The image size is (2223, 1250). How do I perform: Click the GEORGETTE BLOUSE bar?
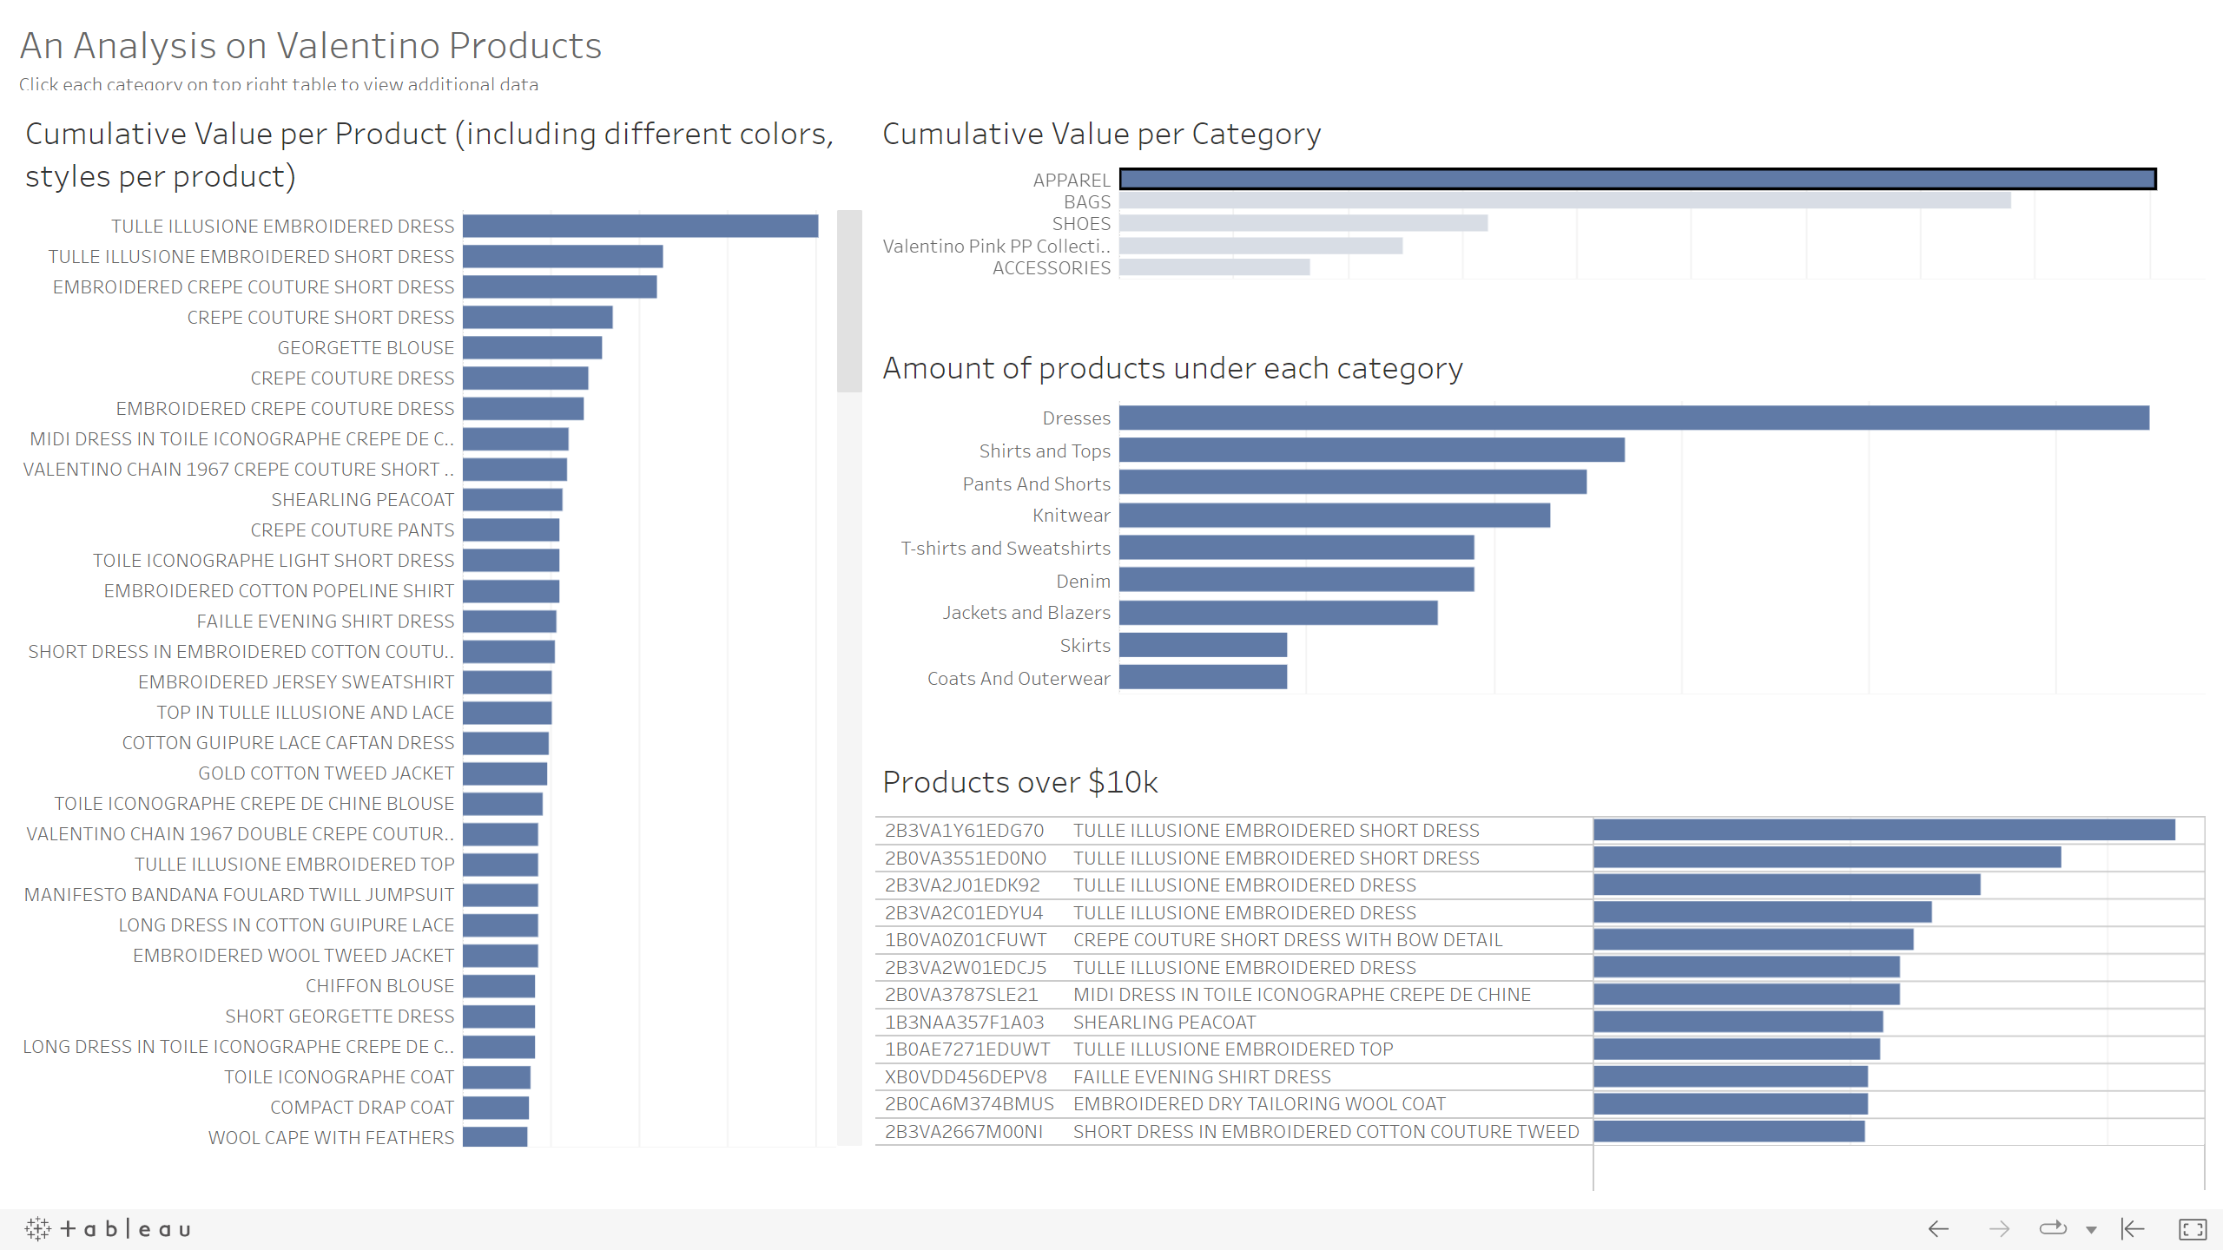pyautogui.click(x=532, y=347)
